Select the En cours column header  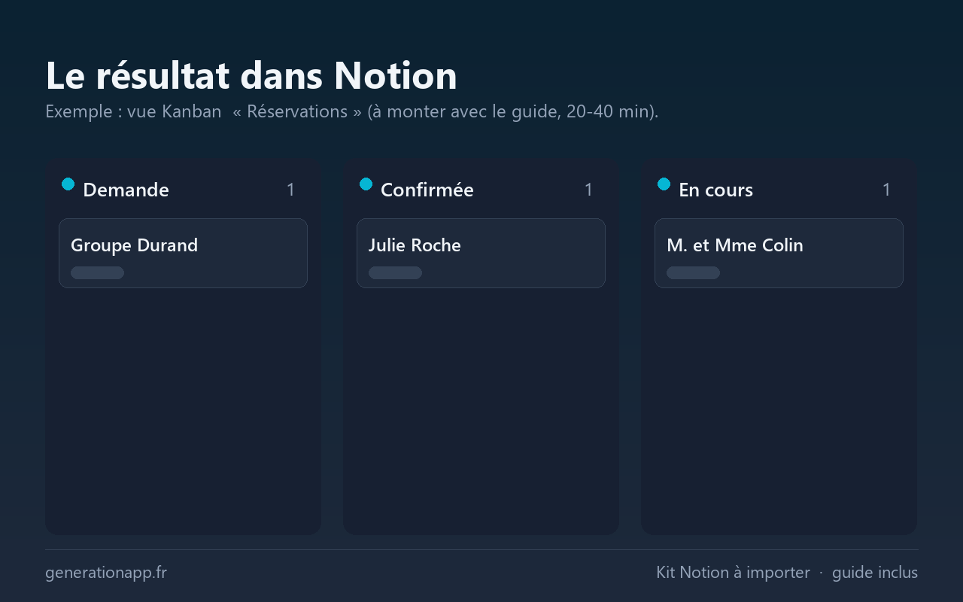pyautogui.click(x=715, y=190)
